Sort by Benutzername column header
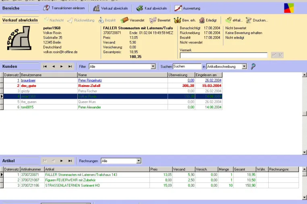Viewport: 307px width, 204px height. [x=49, y=75]
